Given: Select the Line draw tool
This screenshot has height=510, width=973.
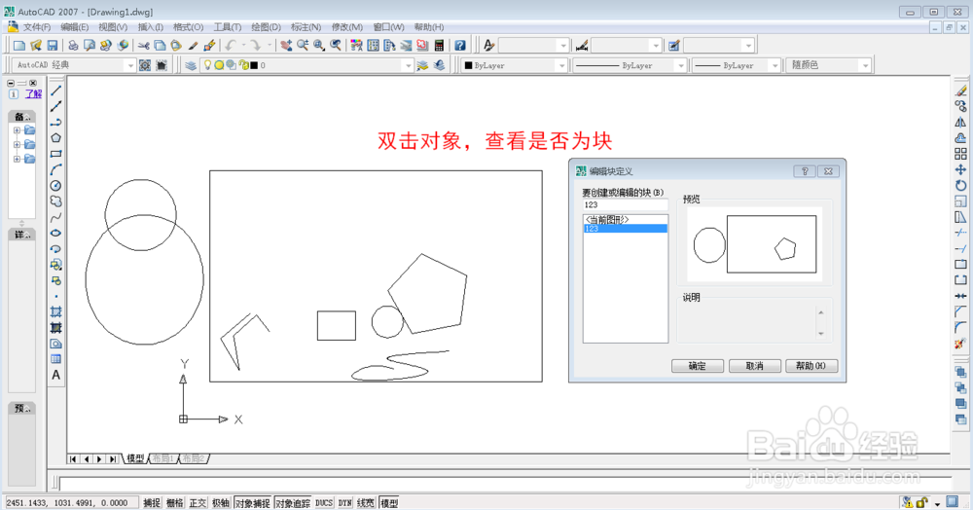Looking at the screenshot, I should pos(55,91).
